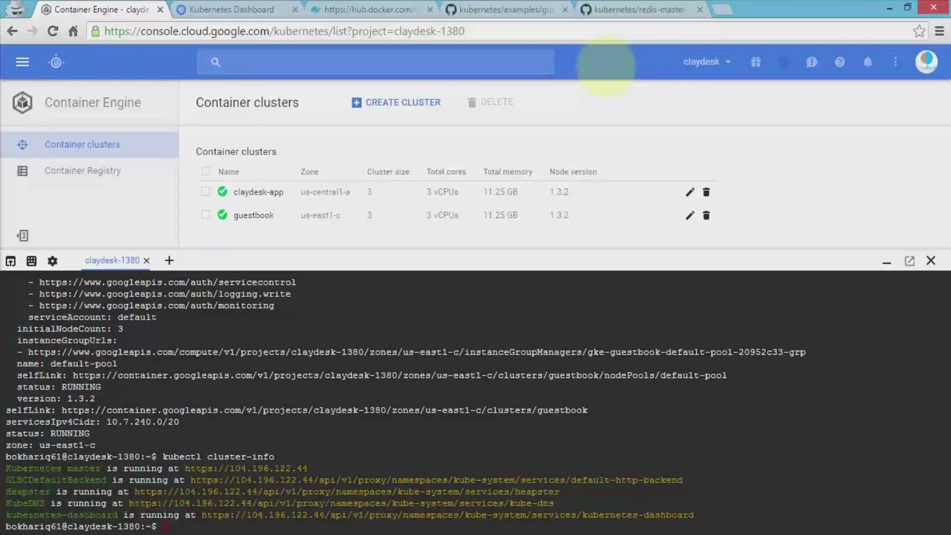Add a new Cloud Shell session tab
951x535 pixels.
pyautogui.click(x=169, y=261)
